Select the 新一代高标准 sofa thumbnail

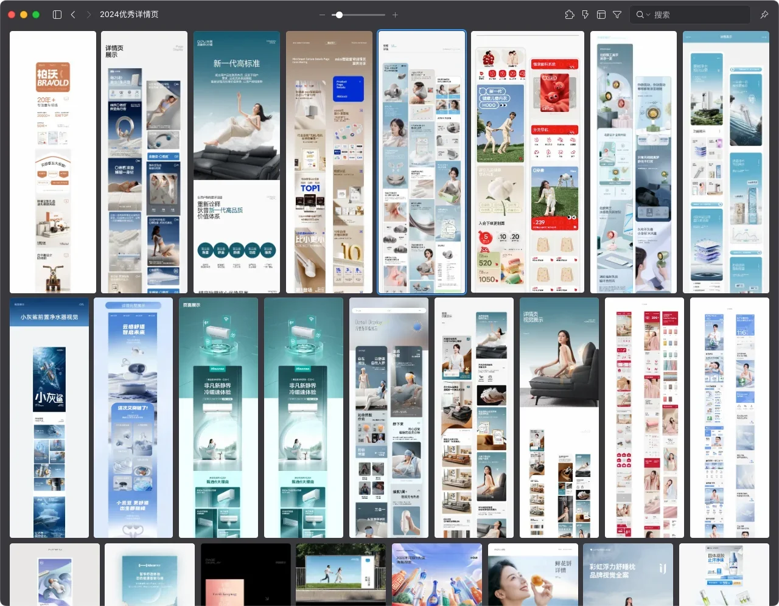click(x=237, y=162)
